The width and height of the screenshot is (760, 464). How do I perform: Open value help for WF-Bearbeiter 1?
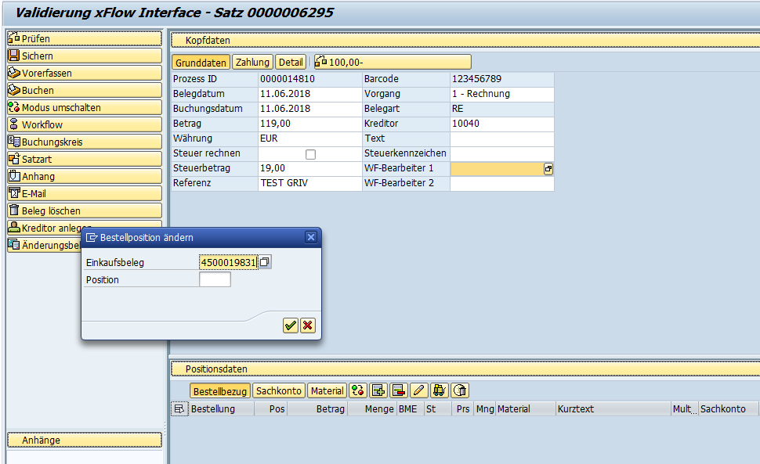pos(548,169)
